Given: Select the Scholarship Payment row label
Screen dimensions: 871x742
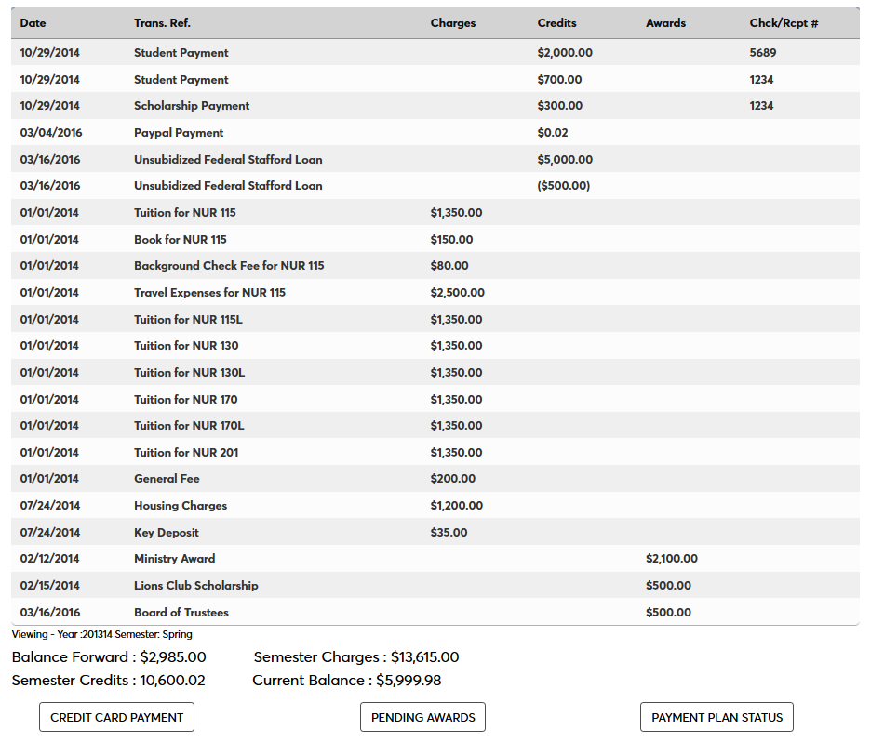Looking at the screenshot, I should pos(192,106).
